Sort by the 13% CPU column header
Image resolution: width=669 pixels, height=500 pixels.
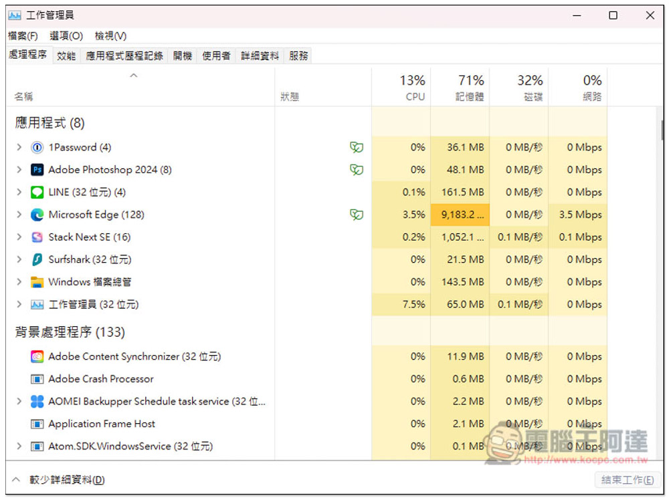click(x=401, y=88)
